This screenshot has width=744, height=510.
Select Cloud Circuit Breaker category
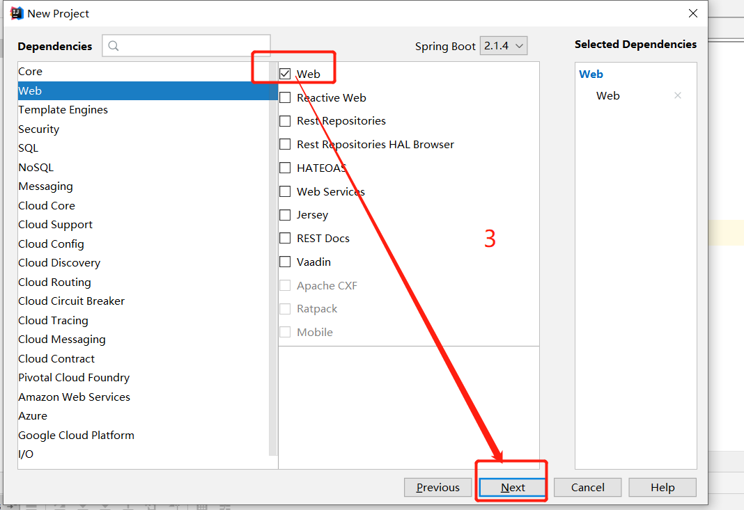coord(144,301)
